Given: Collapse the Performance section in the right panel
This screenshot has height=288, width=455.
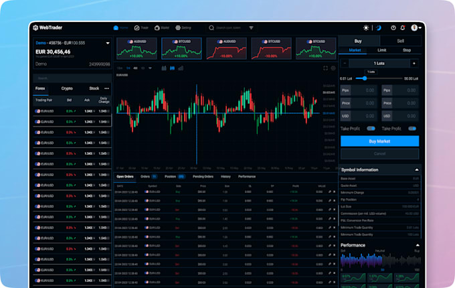Looking at the screenshot, I should (x=418, y=245).
